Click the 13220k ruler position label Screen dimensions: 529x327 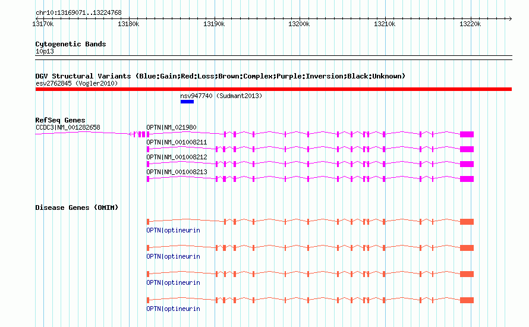coord(470,24)
